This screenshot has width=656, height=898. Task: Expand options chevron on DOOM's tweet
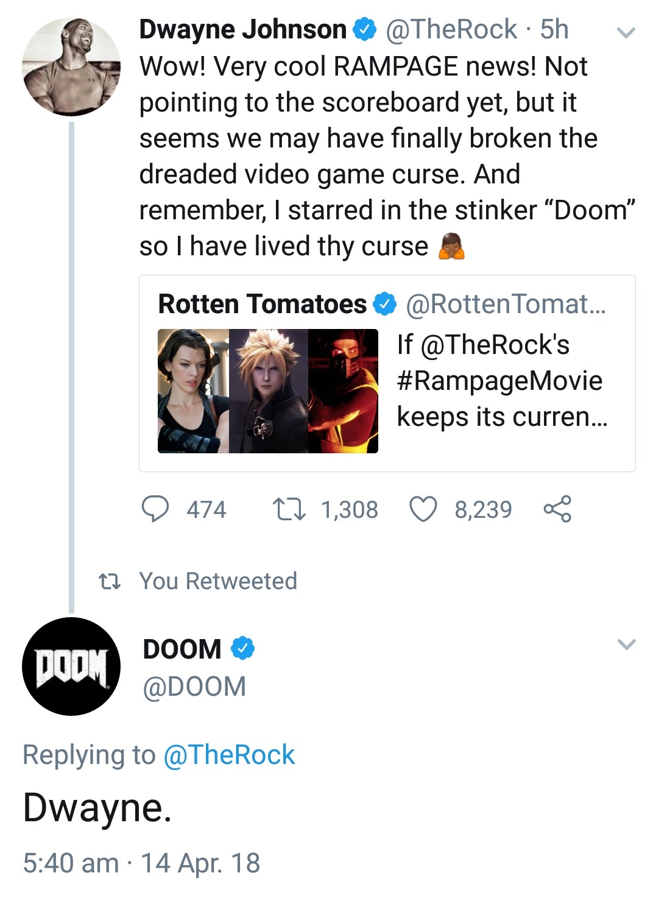[626, 644]
